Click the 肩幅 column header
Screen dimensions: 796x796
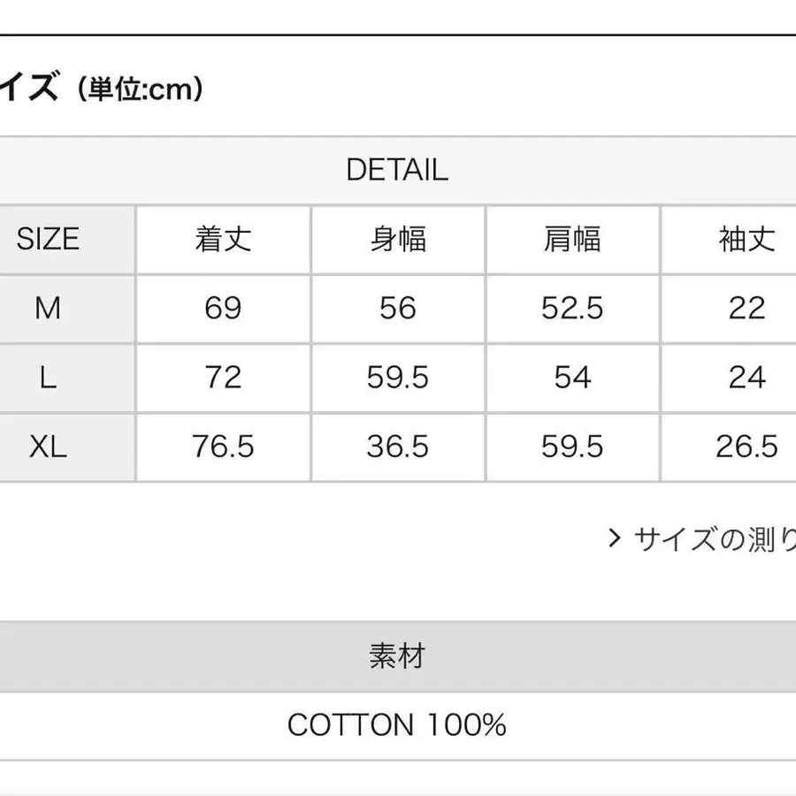point(572,239)
